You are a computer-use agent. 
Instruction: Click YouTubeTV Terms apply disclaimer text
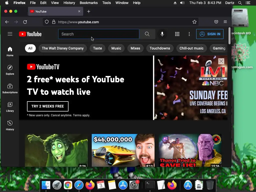58,115
